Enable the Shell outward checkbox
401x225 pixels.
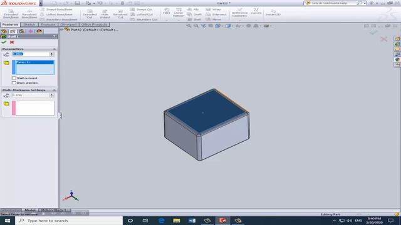coord(14,78)
